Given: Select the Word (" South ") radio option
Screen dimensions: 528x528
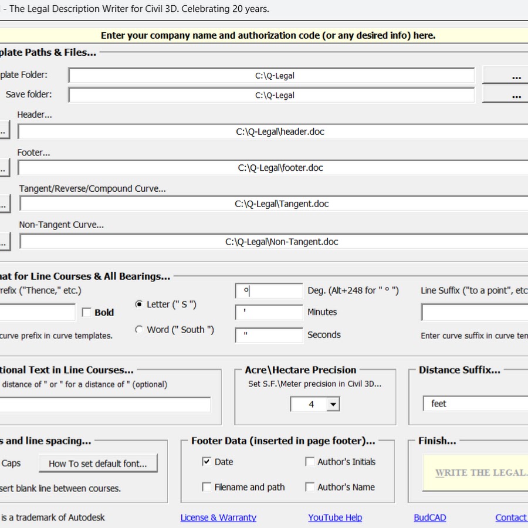Looking at the screenshot, I should (x=138, y=329).
